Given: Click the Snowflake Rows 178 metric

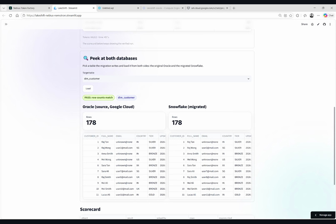Looking at the screenshot, I should click(210, 121).
